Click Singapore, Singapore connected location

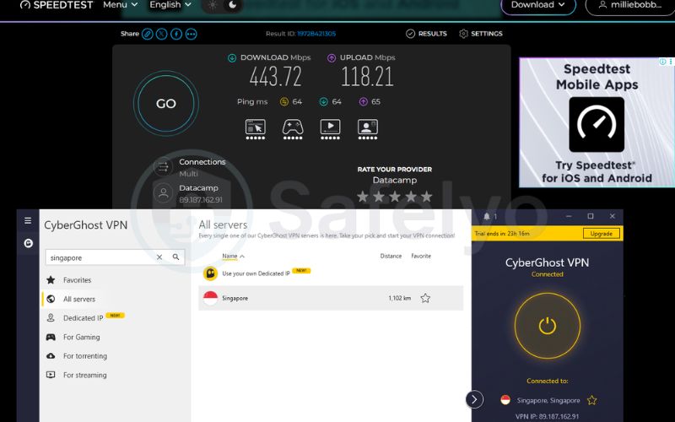click(548, 400)
